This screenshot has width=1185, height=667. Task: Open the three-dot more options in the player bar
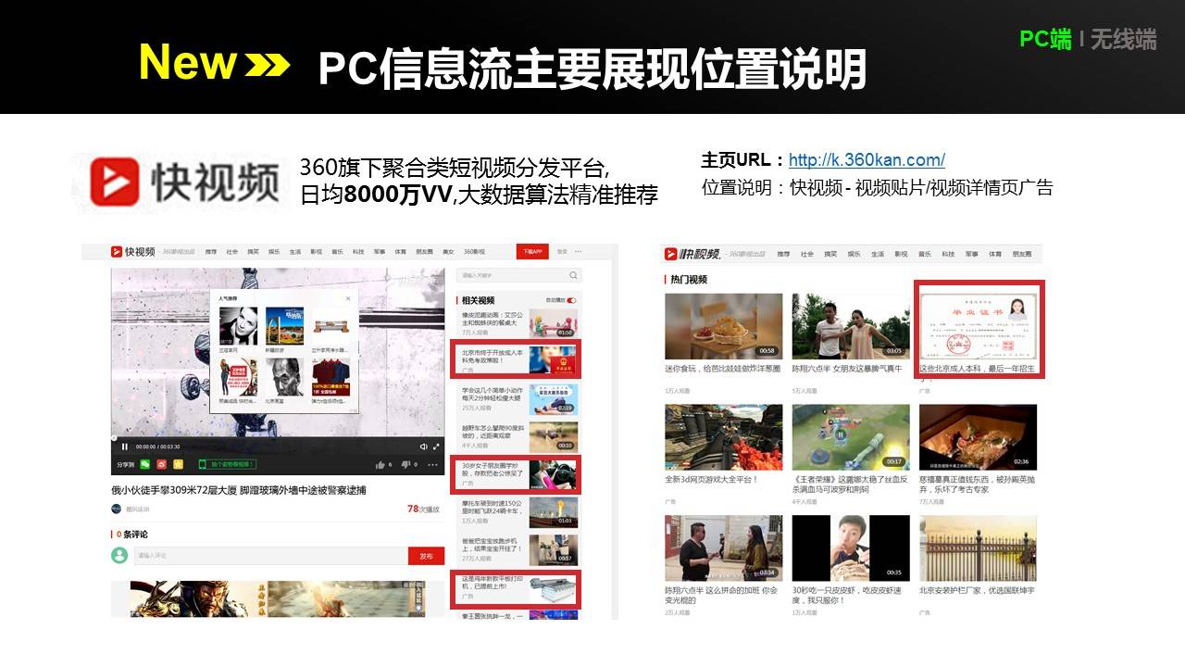(x=432, y=464)
